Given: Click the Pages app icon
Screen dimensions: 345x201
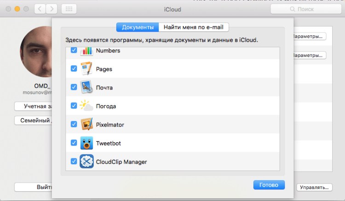Looking at the screenshot, I should click(x=86, y=69).
